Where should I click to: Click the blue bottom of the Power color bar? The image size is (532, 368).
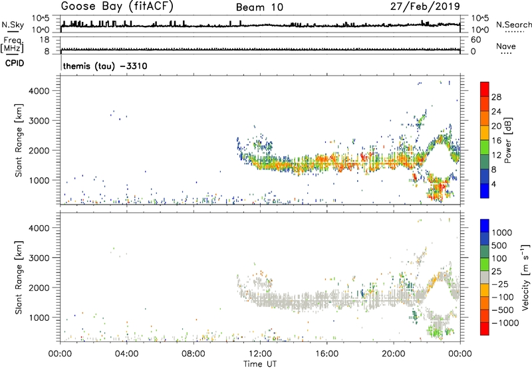(485, 191)
